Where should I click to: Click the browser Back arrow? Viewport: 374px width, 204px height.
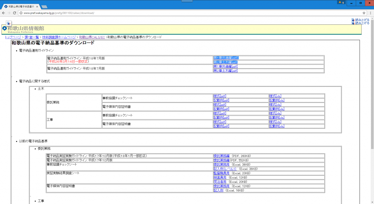tap(4, 13)
